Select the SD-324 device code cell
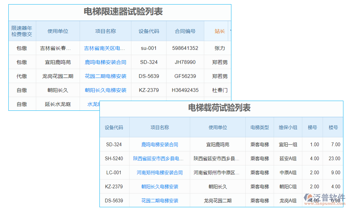The image size is (349, 209). click(115, 144)
